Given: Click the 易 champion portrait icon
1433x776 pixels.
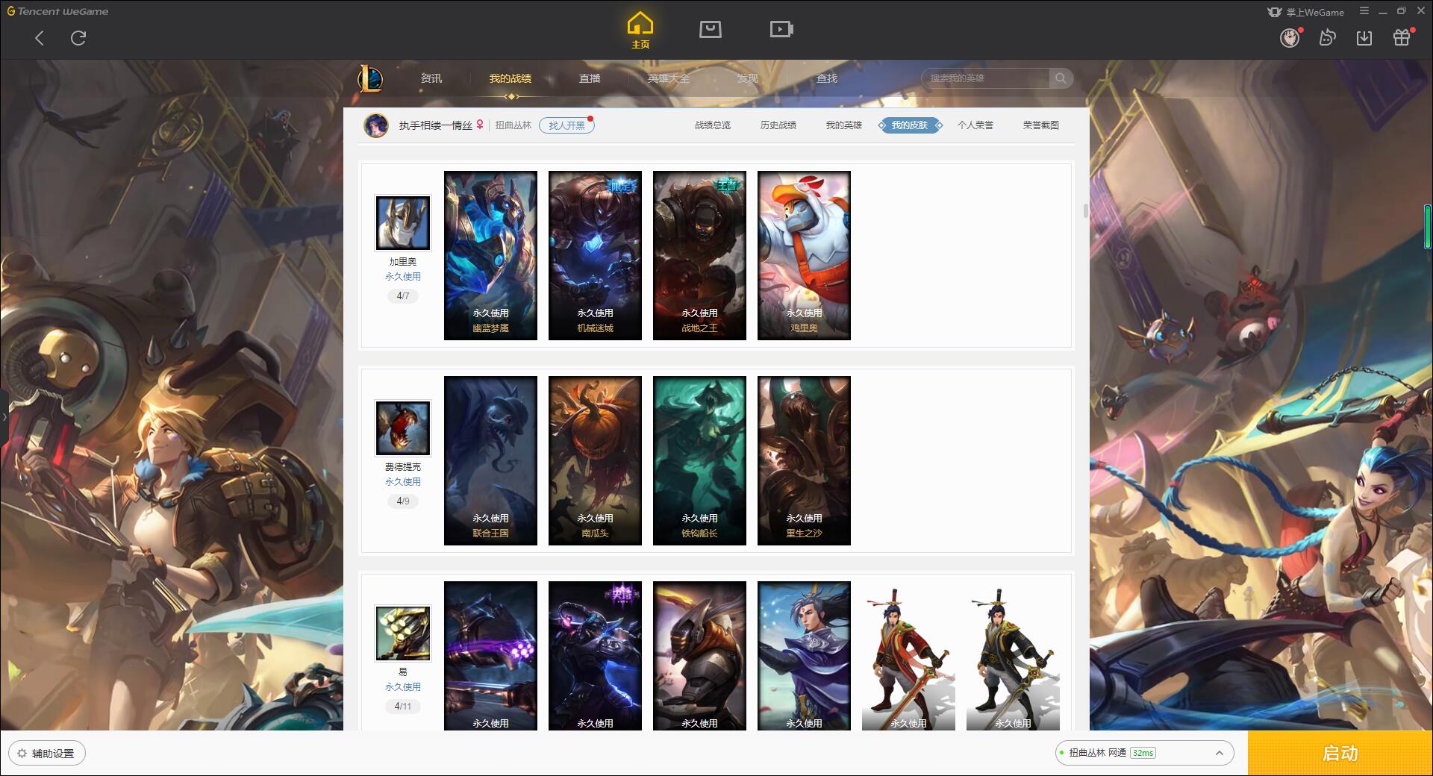Looking at the screenshot, I should click(403, 633).
